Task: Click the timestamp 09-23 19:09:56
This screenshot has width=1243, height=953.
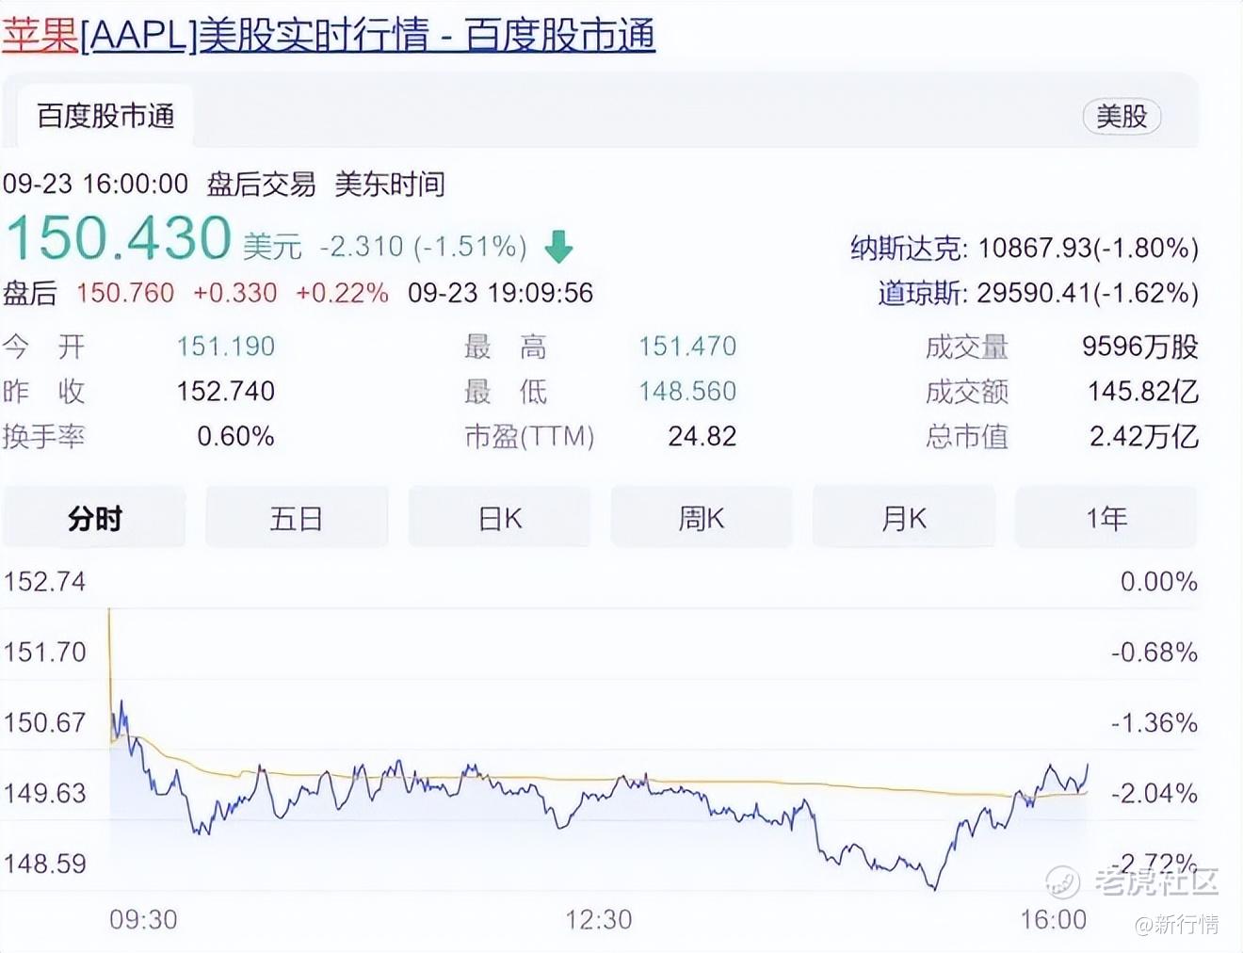Action: point(500,293)
